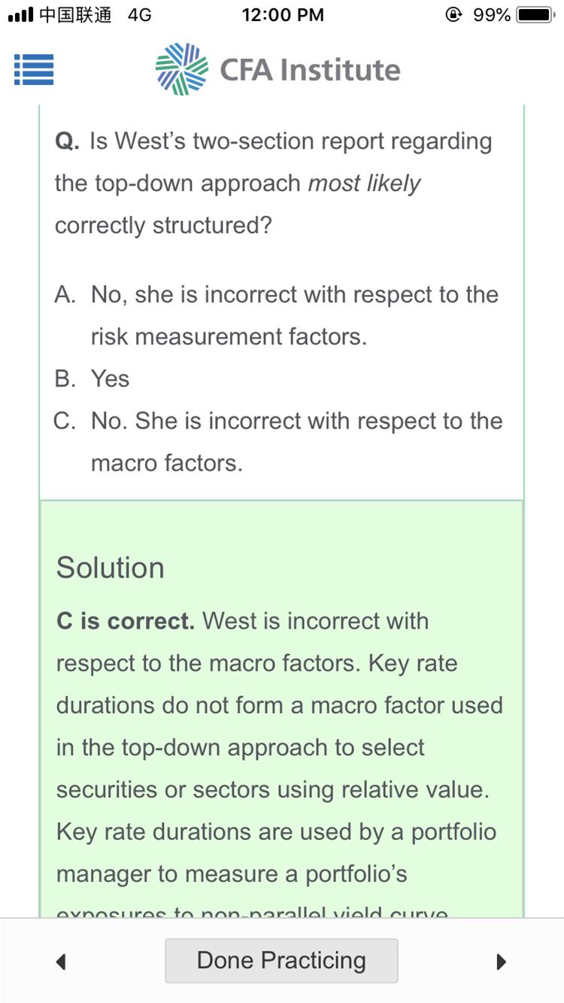Tap the cellular signal strength bars

[x=20, y=15]
